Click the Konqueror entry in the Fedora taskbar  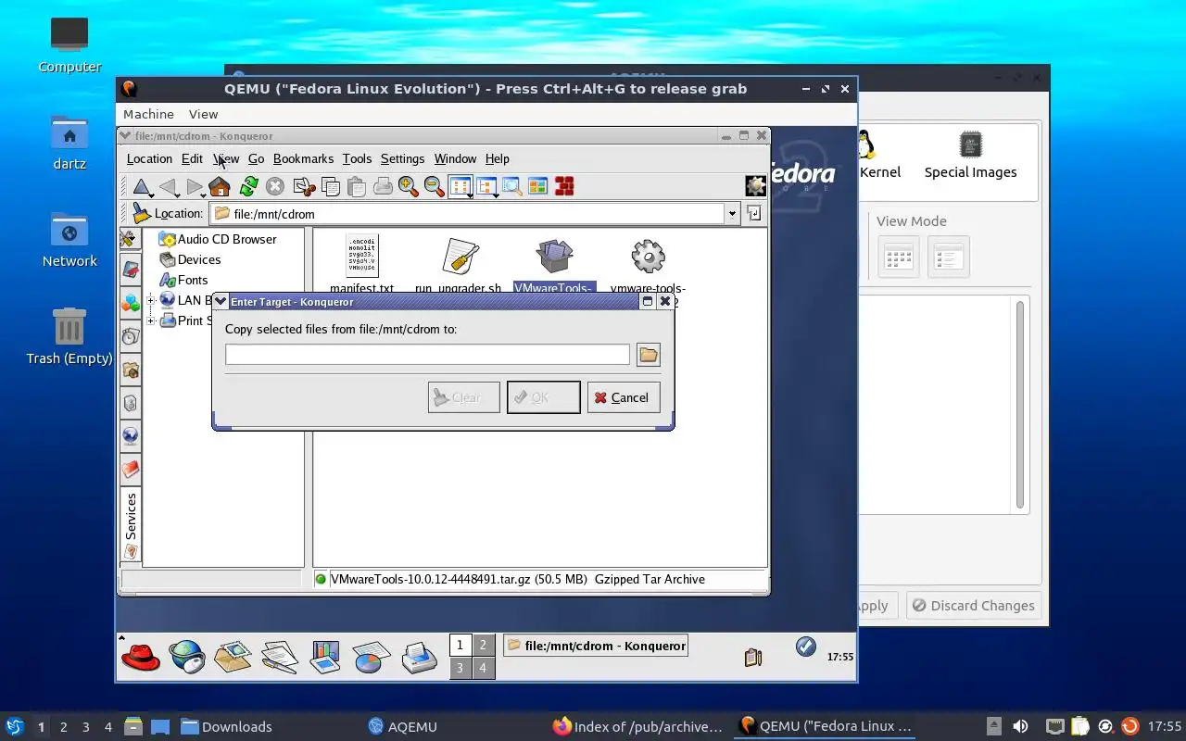[x=595, y=646]
